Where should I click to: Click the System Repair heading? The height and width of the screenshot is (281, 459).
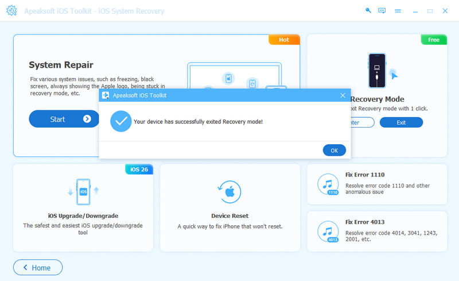click(61, 64)
